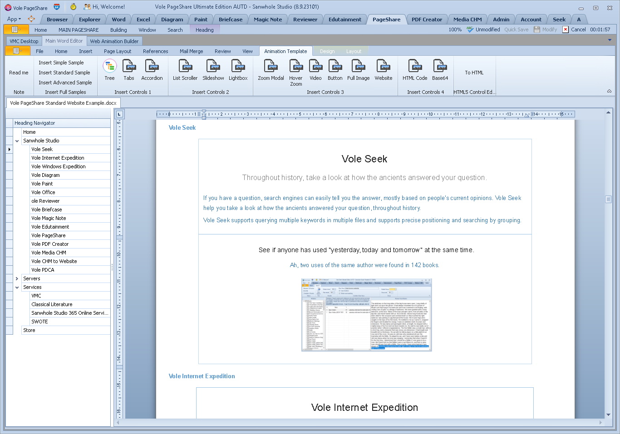Open the Heading menu item
This screenshot has width=620, height=434.
[x=205, y=30]
